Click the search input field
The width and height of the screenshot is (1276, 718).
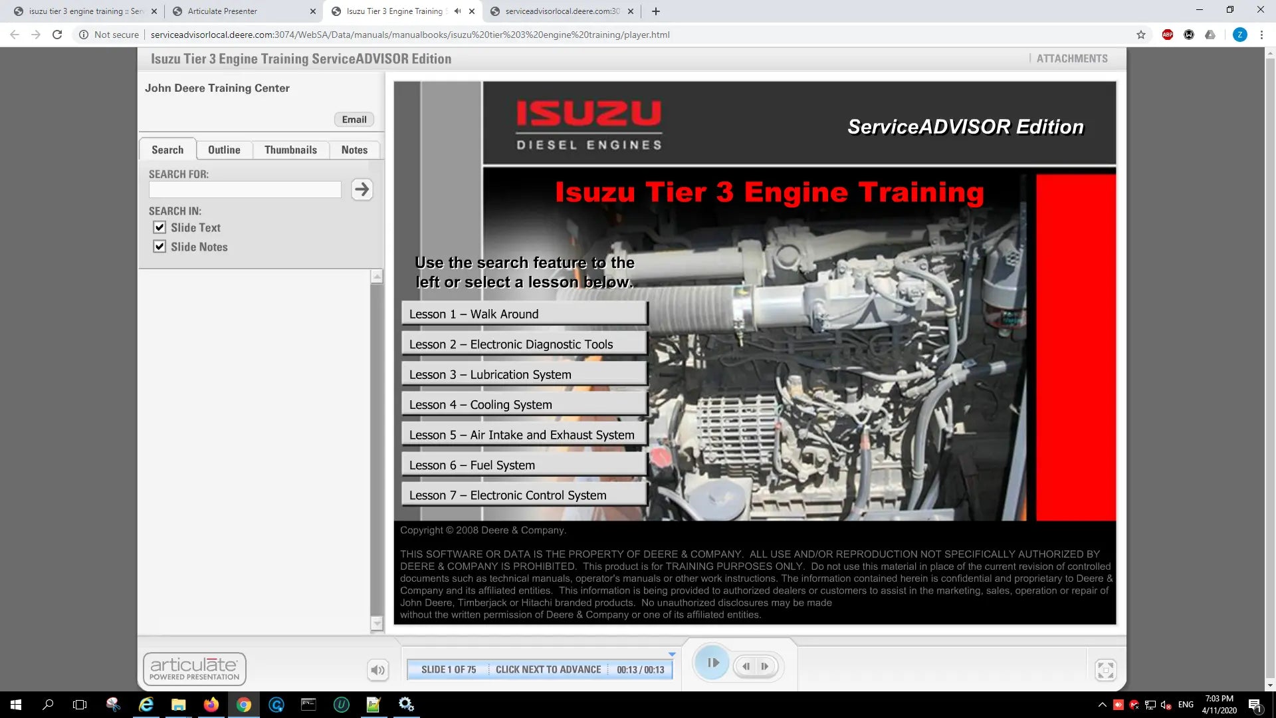245,189
